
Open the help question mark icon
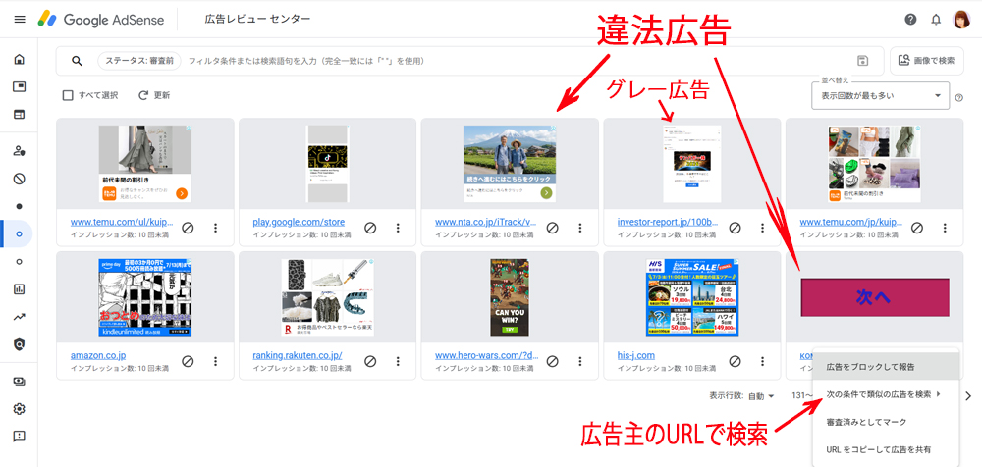[910, 20]
